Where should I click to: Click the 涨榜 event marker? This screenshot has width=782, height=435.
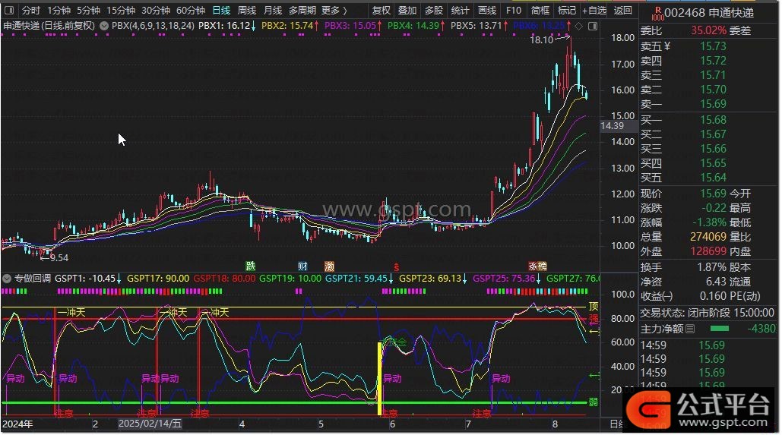(537, 266)
